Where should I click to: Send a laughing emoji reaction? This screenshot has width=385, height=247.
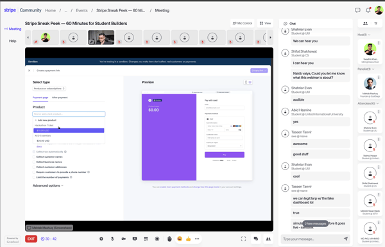(180, 239)
